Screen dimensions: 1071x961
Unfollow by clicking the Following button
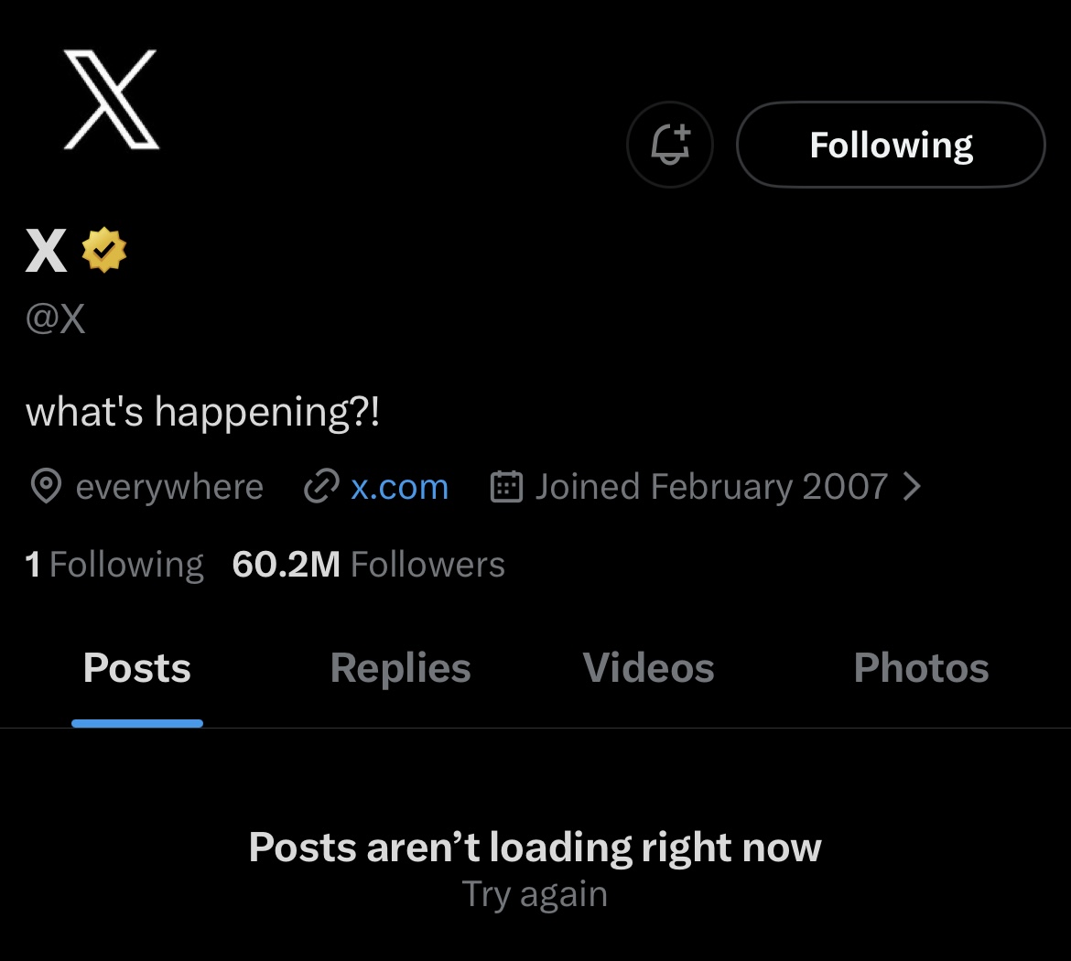click(890, 145)
